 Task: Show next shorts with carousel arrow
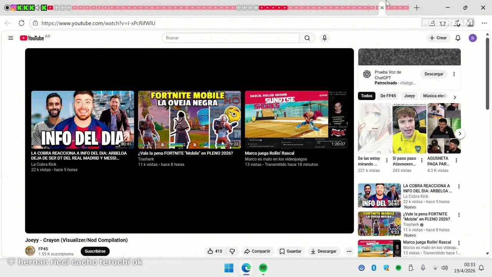pos(460,133)
